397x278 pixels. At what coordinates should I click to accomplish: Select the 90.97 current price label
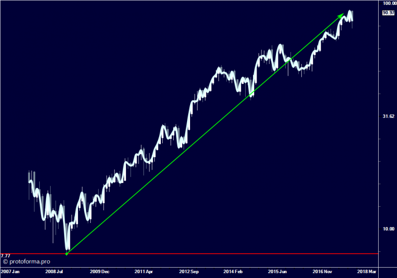[x=388, y=13]
